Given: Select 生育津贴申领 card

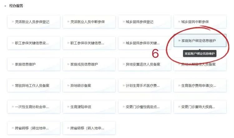Looking at the screenshot, I should pos(89,107).
